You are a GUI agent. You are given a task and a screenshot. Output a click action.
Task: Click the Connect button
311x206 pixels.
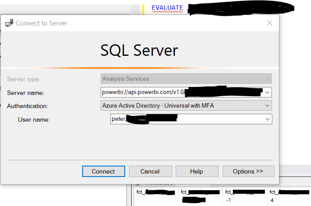(104, 171)
